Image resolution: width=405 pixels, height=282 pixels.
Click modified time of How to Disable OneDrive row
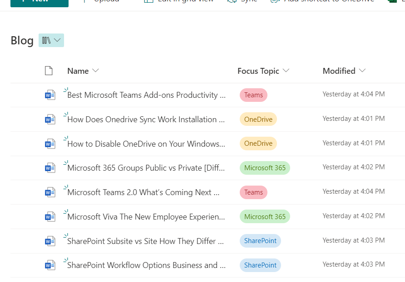coord(354,143)
